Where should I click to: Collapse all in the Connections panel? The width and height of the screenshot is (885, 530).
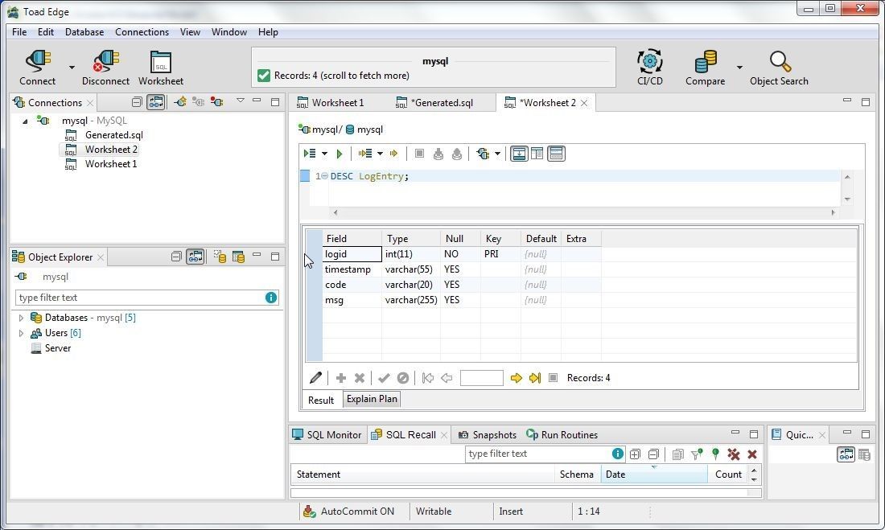(x=137, y=102)
